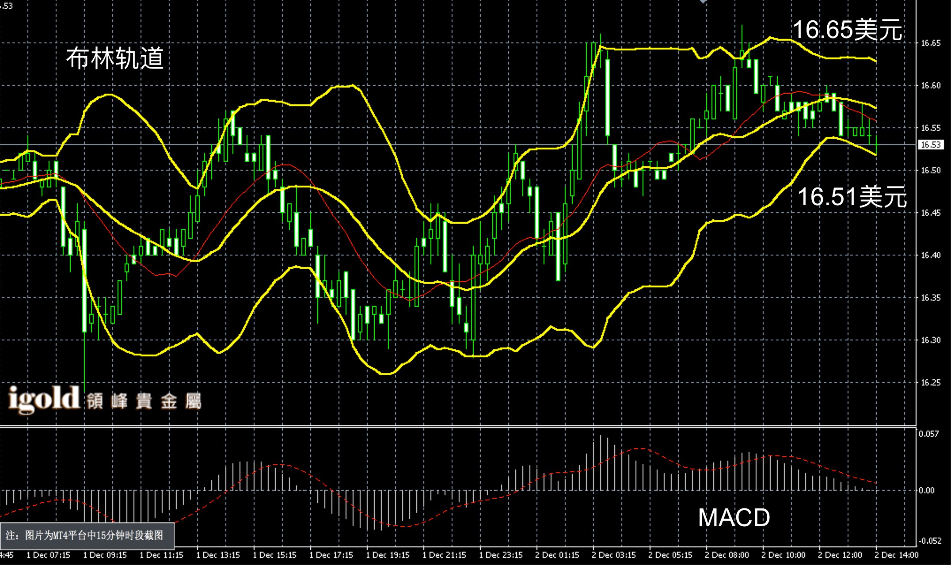951x565 pixels.
Task: Click the note box about MT4平台 15分钟
Action: click(x=87, y=535)
